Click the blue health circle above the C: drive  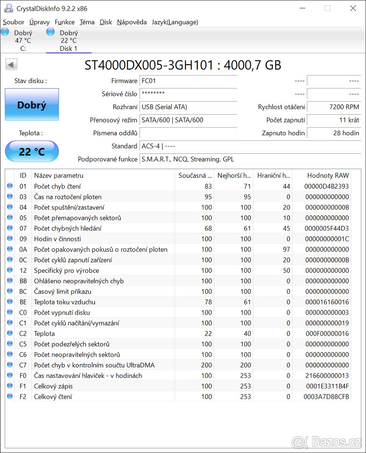[x=5, y=32]
